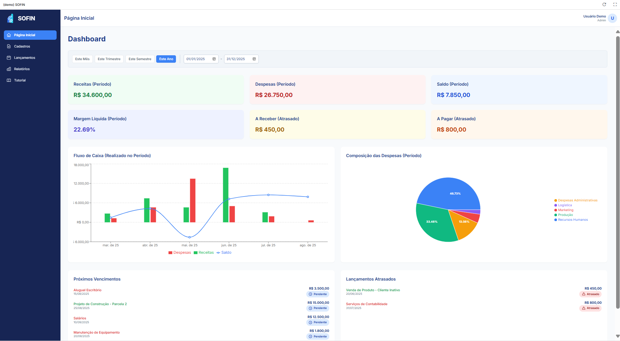Click the user avatar U circle
Screen dimensions: 620x341
612,18
